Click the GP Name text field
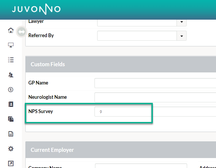This screenshot has height=168, width=216. point(155,83)
